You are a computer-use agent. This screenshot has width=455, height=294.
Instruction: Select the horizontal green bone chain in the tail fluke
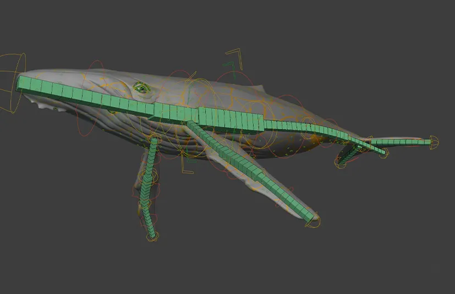tap(401, 143)
